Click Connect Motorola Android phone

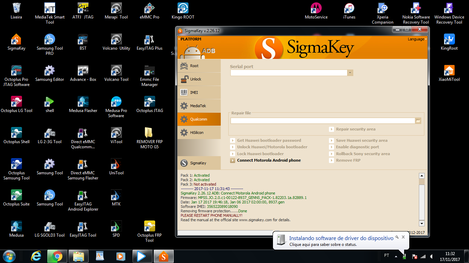266,160
